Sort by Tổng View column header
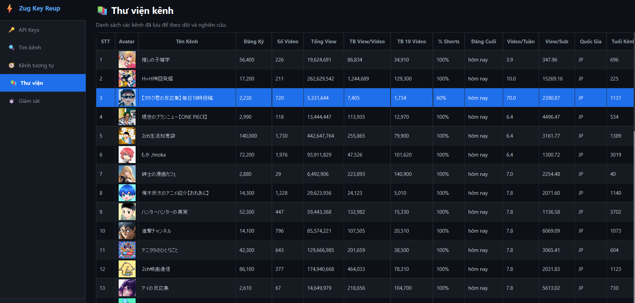635x303 pixels. [x=323, y=42]
